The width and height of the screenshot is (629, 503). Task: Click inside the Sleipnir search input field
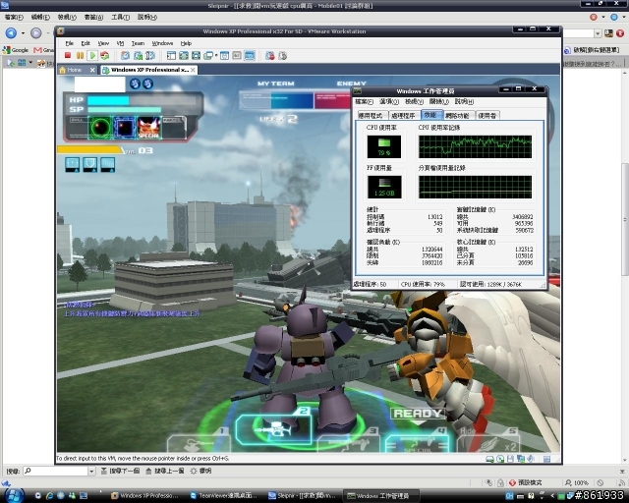pyautogui.click(x=56, y=471)
